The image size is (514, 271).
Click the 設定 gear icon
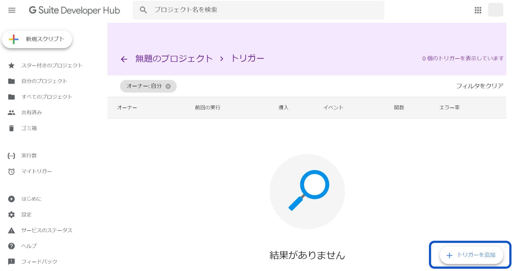11,215
